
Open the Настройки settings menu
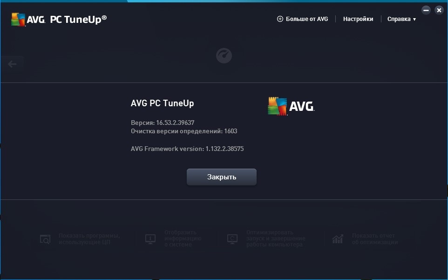click(358, 19)
